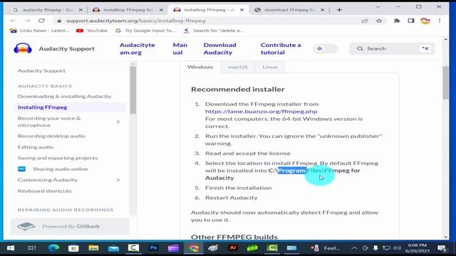The width and height of the screenshot is (456, 256).
Task: Toggle the light/dark theme switch
Action: (x=326, y=48)
